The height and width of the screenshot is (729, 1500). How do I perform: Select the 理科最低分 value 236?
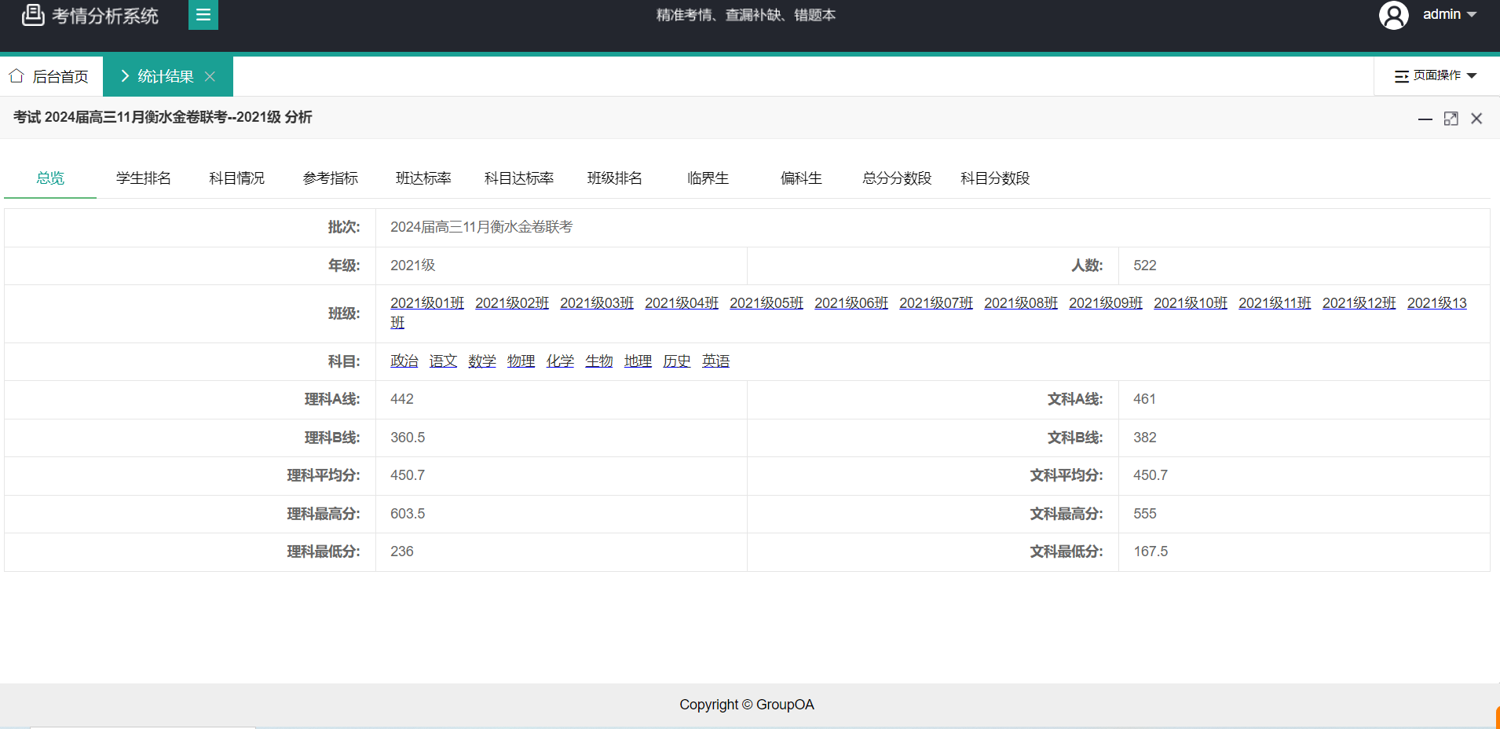coord(402,551)
